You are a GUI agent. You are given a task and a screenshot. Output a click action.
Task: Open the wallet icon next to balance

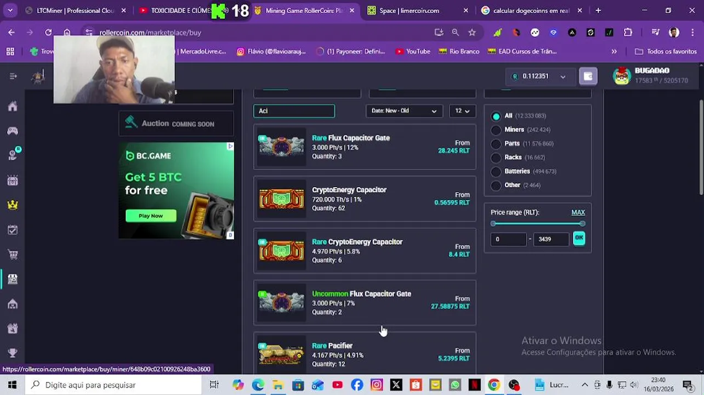(588, 76)
